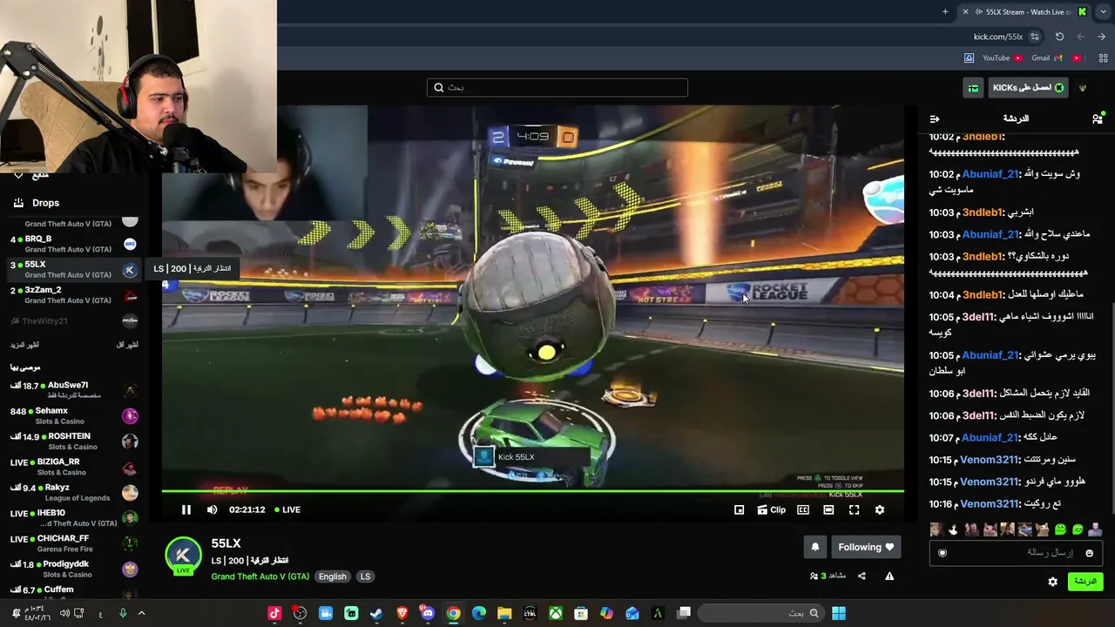Open the tab search dropdown in browser
Viewport: 1115px width, 627px height.
(x=1104, y=12)
